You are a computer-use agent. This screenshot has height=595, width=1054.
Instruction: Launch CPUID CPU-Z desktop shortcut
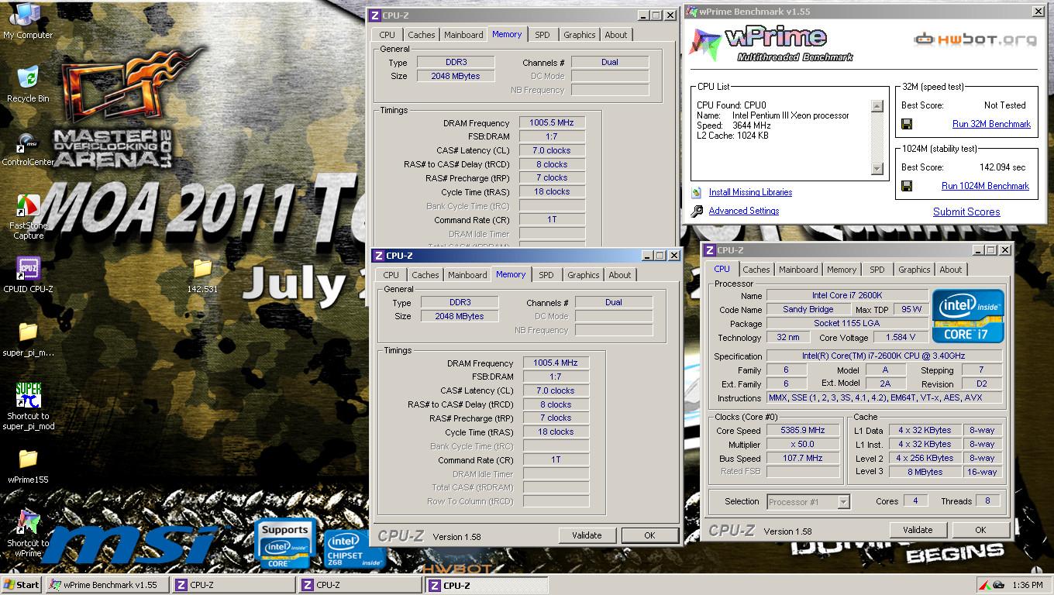[28, 275]
